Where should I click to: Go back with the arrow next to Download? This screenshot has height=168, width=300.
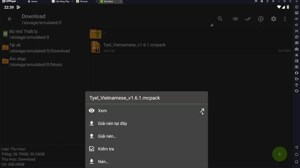click(x=10, y=19)
